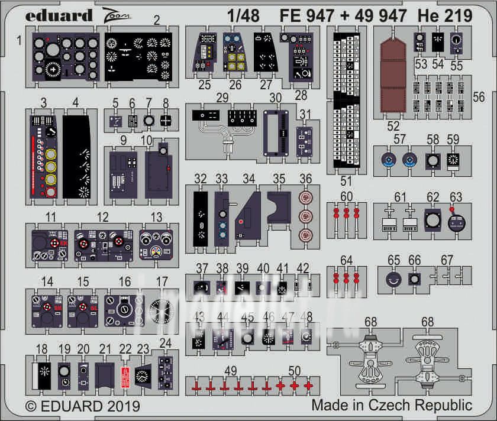
Task: Pick part 23 trapezoid dial piece
Action: [x=143, y=375]
